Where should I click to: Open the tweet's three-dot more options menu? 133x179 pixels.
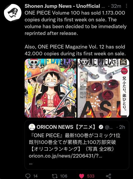pyautogui.click(x=126, y=6)
